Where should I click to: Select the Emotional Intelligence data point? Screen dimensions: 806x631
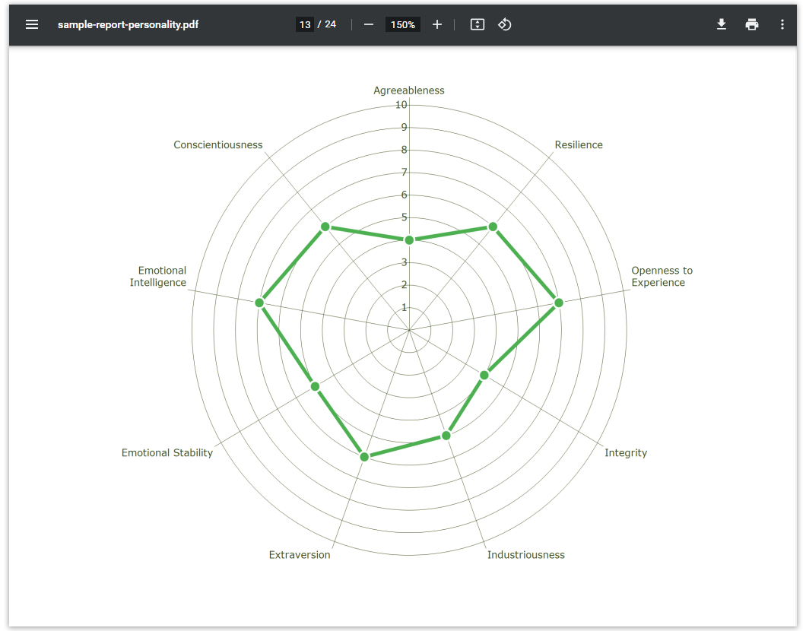(x=259, y=303)
